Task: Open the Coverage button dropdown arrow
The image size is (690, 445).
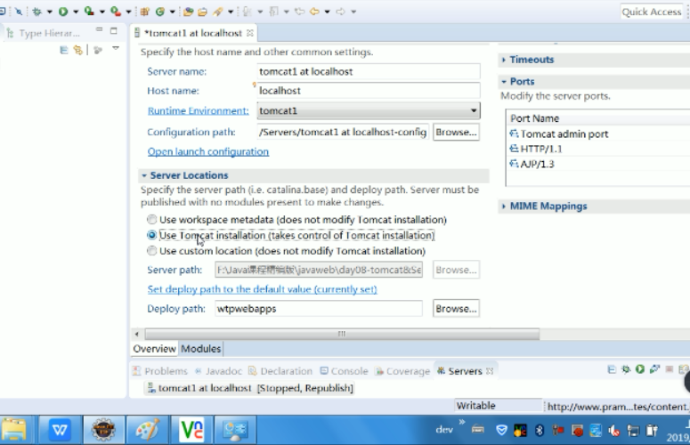Action: [x=102, y=12]
